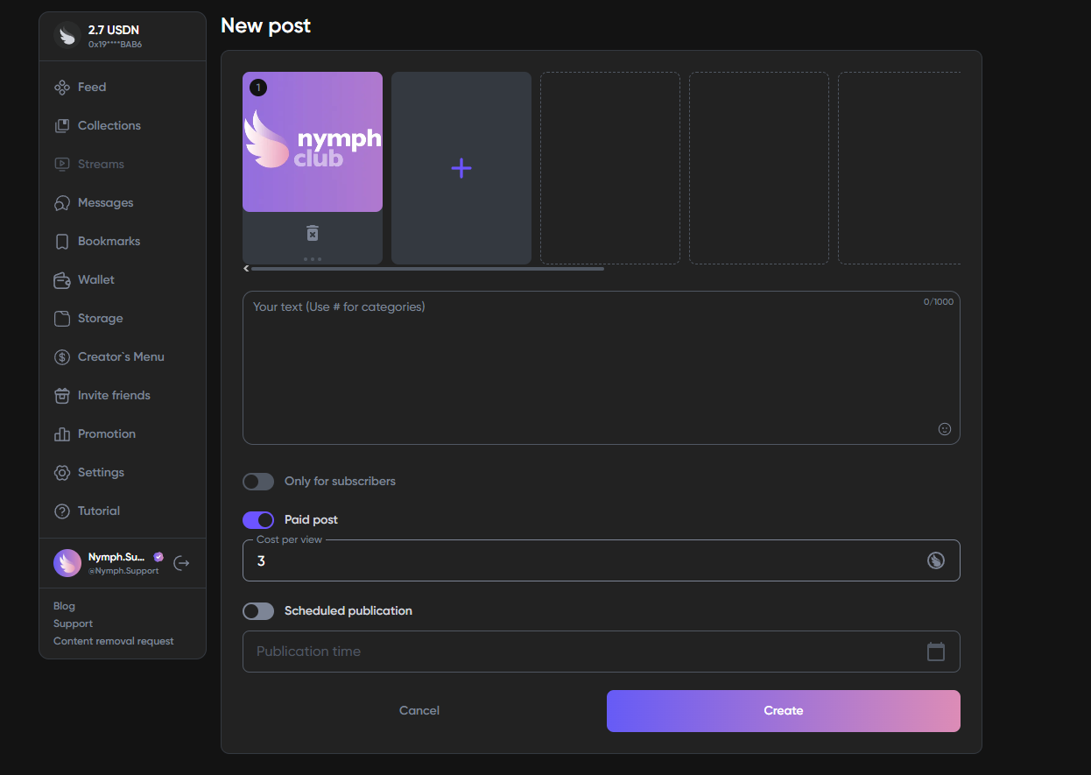Screen dimensions: 1091x775
Task: Open the Blog link
Action: tap(64, 606)
